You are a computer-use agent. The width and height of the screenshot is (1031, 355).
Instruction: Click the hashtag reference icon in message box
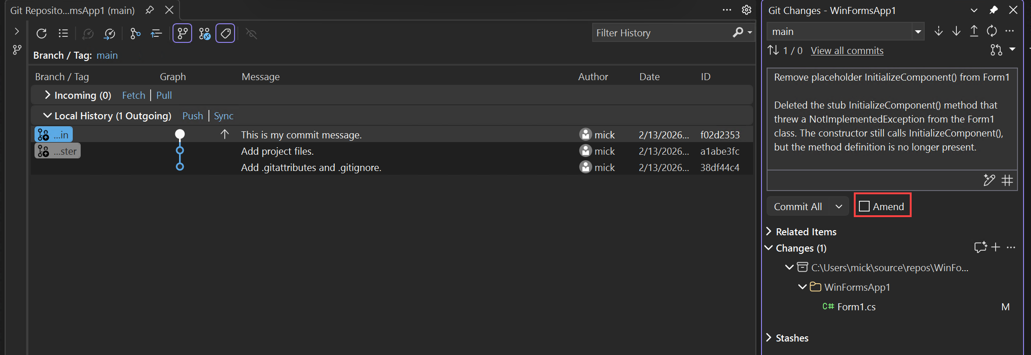pyautogui.click(x=1007, y=180)
